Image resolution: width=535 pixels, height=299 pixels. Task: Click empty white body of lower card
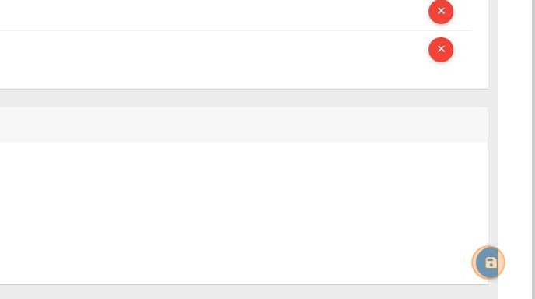click(239, 212)
